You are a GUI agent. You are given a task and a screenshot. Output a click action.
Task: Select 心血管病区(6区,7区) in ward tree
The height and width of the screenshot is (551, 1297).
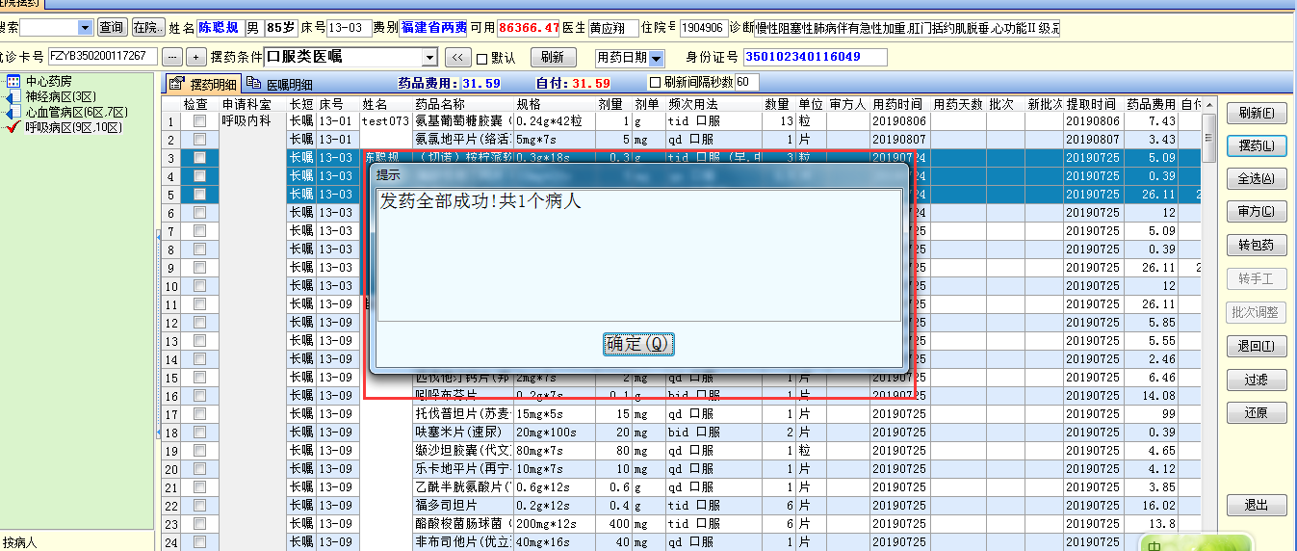(x=77, y=113)
